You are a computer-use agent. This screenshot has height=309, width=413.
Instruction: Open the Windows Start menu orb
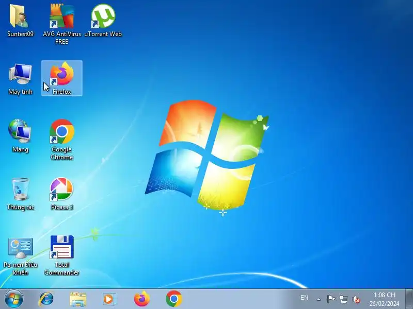(14, 299)
